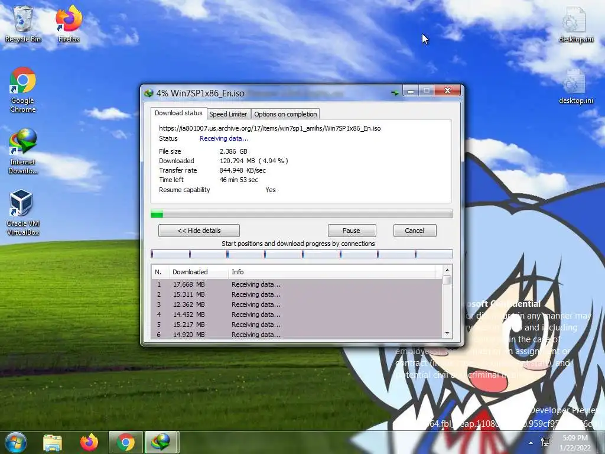Launch Oracle VM VirtualBox from the desktop
This screenshot has height=454, width=605.
coord(23,213)
